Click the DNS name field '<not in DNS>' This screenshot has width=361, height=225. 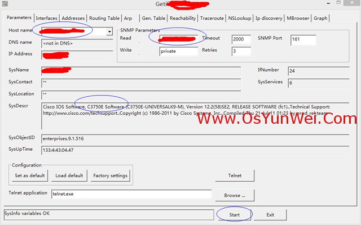(x=77, y=43)
